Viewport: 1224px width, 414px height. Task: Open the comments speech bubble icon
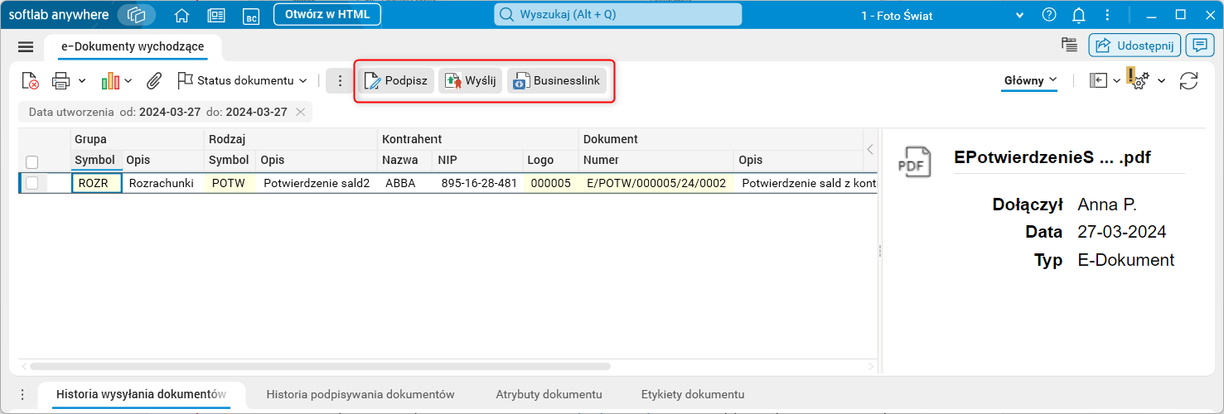[1198, 46]
